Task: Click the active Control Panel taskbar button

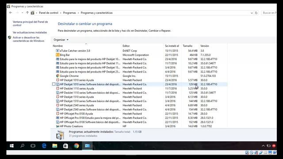Action: tap(88, 146)
